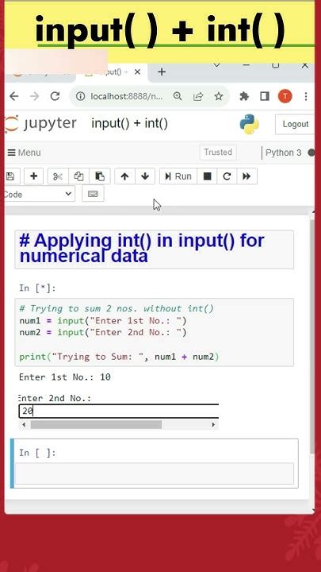Interrupt the kernel with stop square
The width and height of the screenshot is (321, 572).
207,176
